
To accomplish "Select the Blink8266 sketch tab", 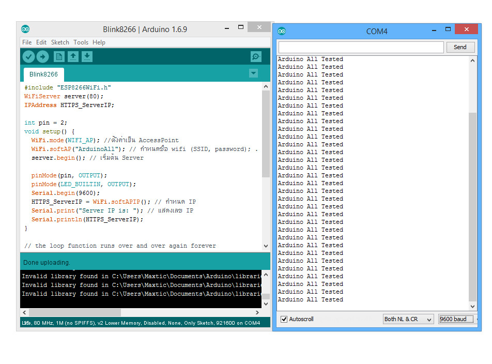I will coord(43,74).
